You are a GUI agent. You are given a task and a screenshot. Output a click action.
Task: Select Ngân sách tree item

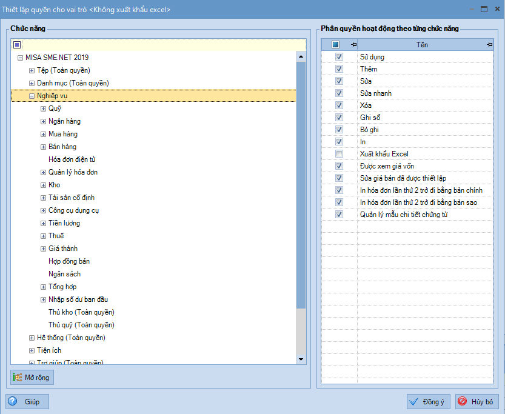64,274
